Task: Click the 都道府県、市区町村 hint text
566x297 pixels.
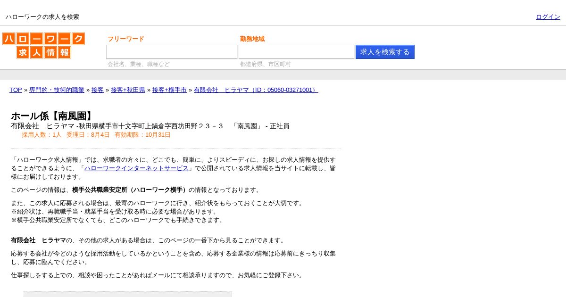Action: coord(266,64)
